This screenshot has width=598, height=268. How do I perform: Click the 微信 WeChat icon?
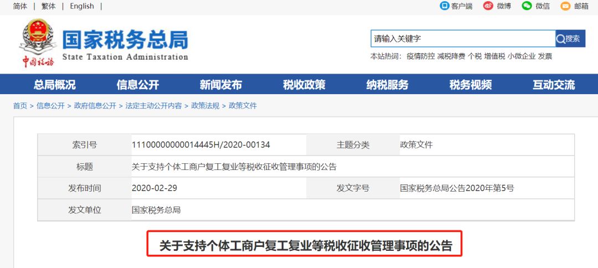[x=527, y=6]
